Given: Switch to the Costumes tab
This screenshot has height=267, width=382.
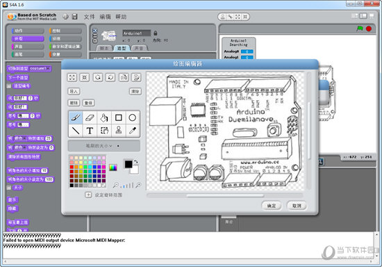Looking at the screenshot, I should coord(122,48).
